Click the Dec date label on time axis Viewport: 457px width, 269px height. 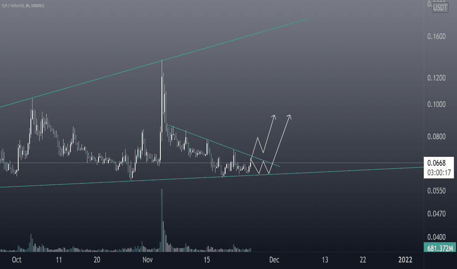[x=274, y=260]
